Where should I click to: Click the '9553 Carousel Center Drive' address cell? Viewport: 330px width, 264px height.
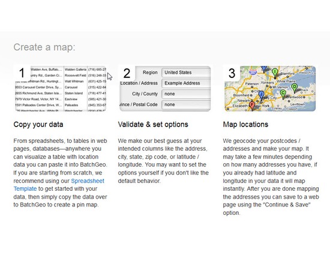tap(38, 87)
